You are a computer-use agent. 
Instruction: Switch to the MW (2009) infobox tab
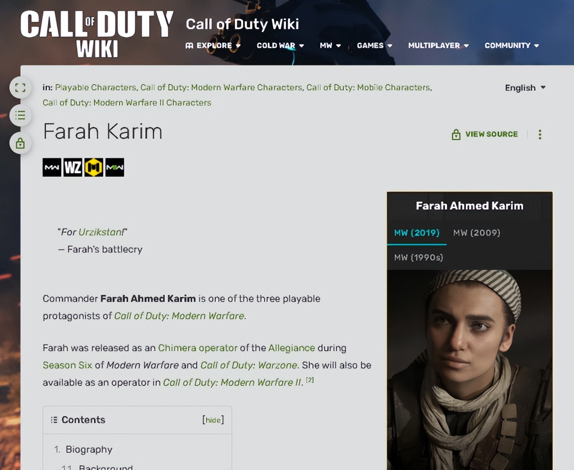tap(476, 233)
